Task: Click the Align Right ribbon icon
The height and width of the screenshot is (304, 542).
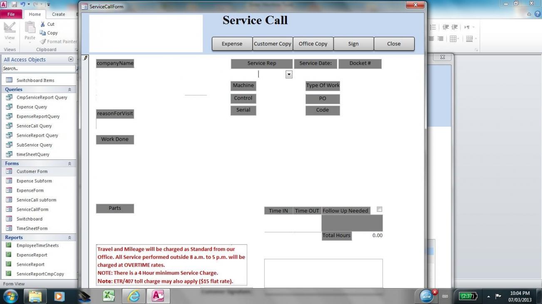Action: (440, 39)
